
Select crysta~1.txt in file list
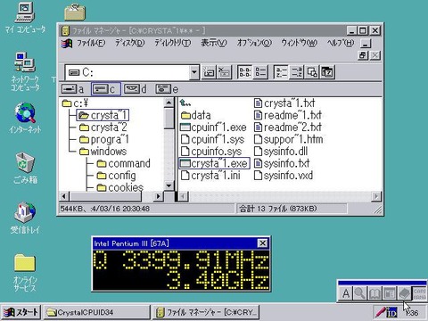[284, 103]
